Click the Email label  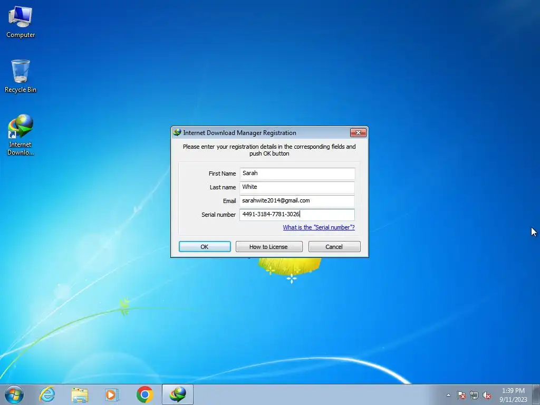click(229, 201)
